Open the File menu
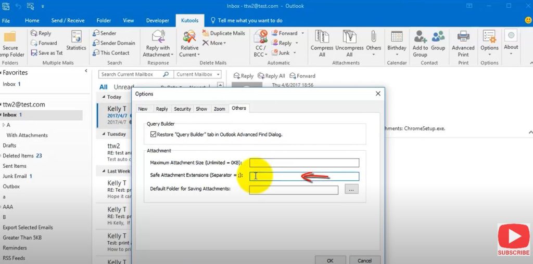 [x=6, y=20]
